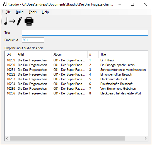
Task: Select track Blackbeard hat das letzte Wort
Action: [x=76, y=93]
